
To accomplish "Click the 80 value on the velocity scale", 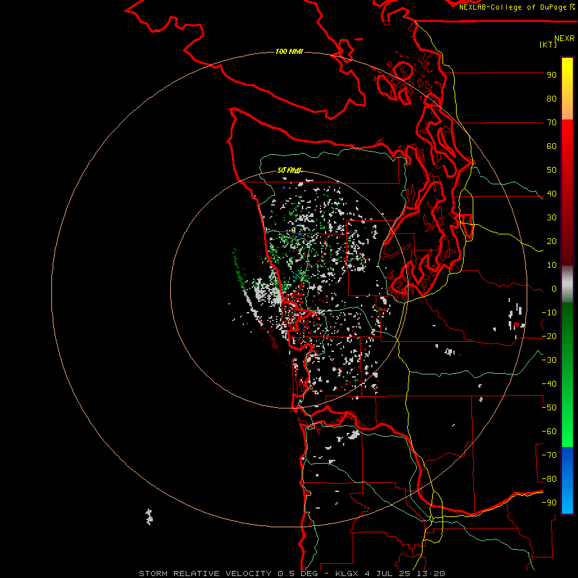I will pos(552,99).
